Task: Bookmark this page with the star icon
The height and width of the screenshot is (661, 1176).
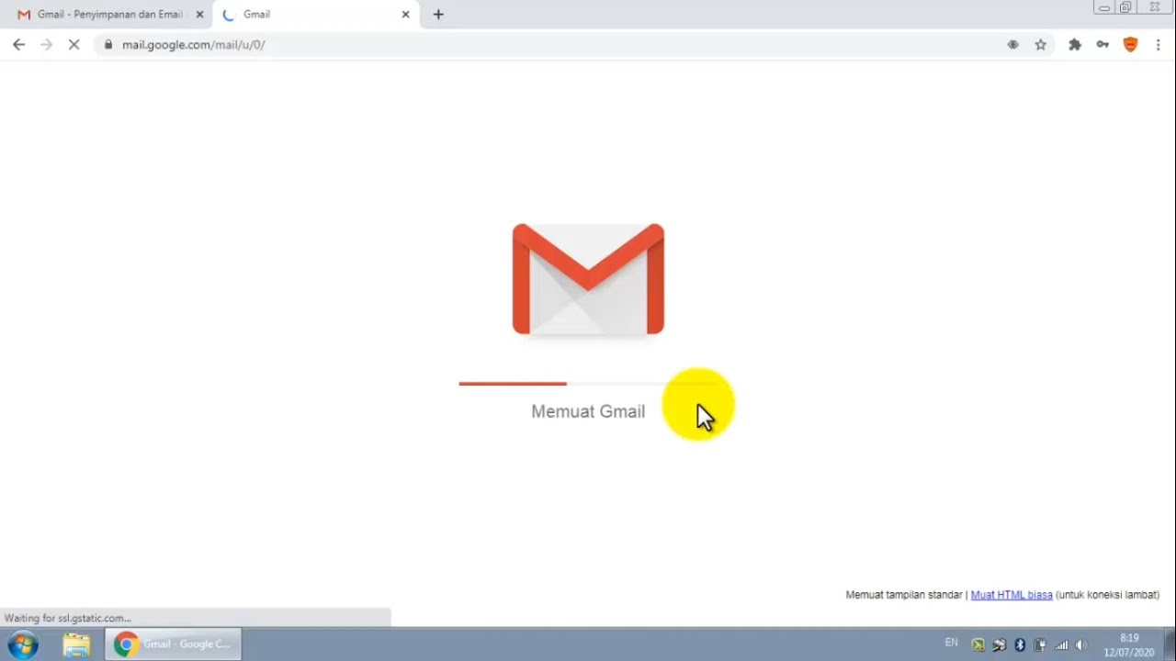Action: coord(1040,44)
